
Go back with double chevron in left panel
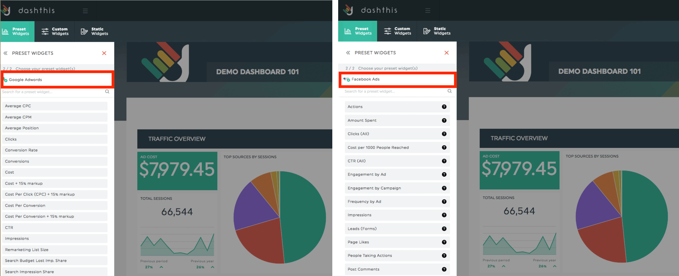[5, 53]
